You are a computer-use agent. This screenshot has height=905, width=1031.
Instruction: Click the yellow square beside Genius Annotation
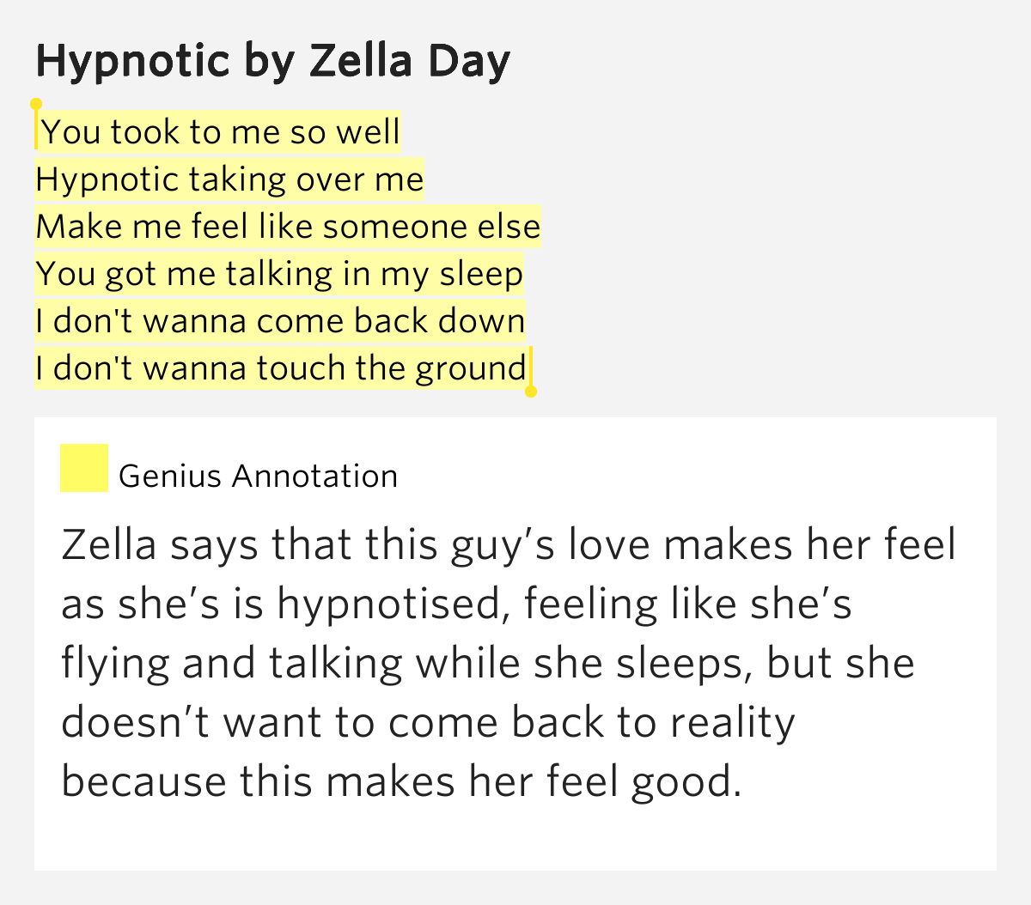pos(84,468)
